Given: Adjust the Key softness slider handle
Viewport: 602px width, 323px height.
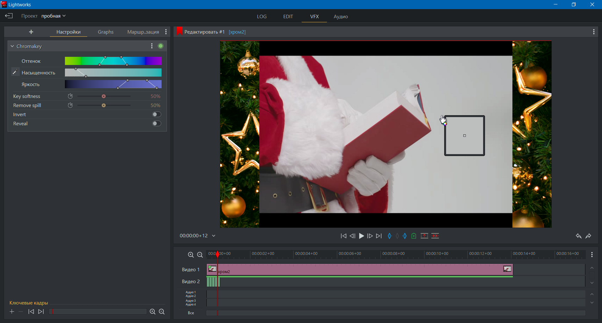Looking at the screenshot, I should coord(104,96).
